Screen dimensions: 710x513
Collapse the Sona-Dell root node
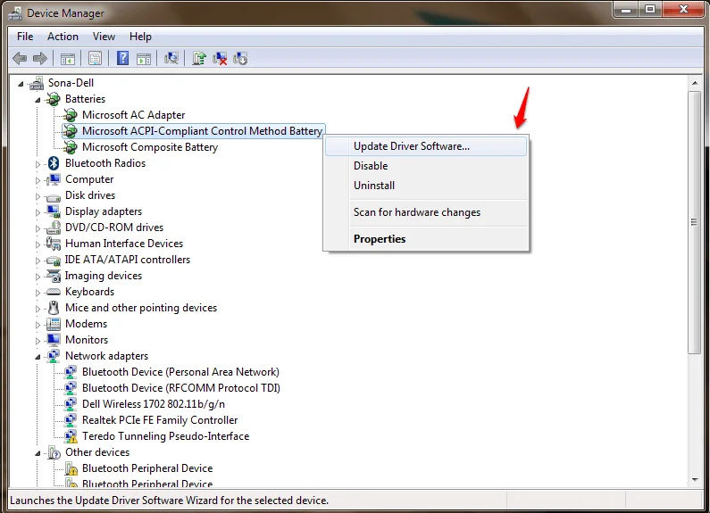pos(21,84)
